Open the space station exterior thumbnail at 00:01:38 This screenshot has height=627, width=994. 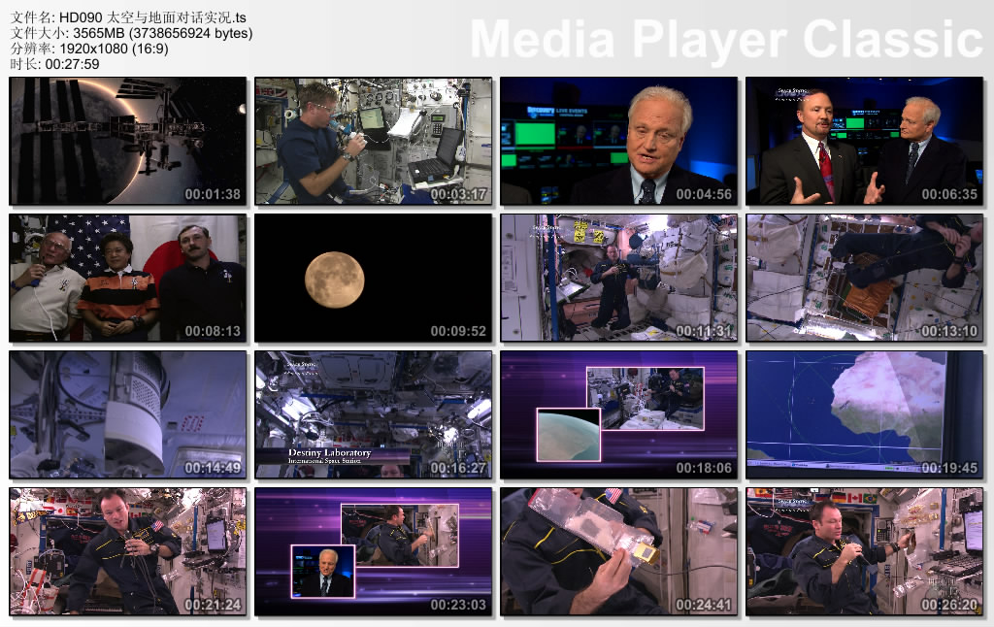click(x=128, y=142)
